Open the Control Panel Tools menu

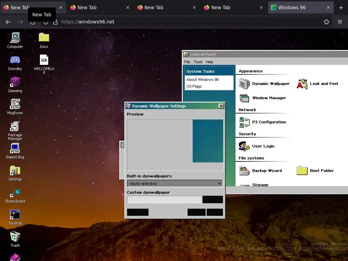pos(198,62)
